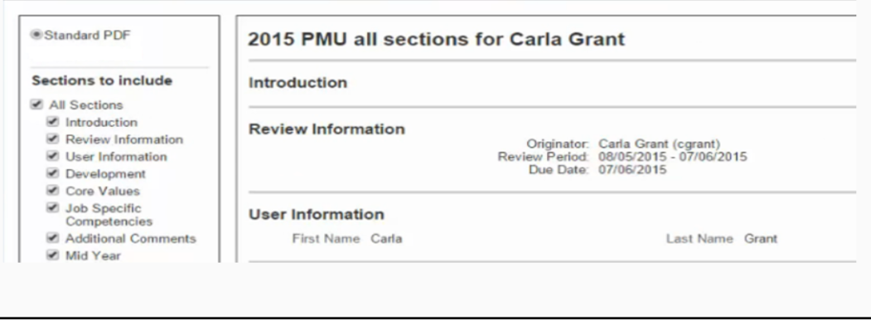Click the 2015 PMU all sections title
The height and width of the screenshot is (321, 871).
coord(436,39)
